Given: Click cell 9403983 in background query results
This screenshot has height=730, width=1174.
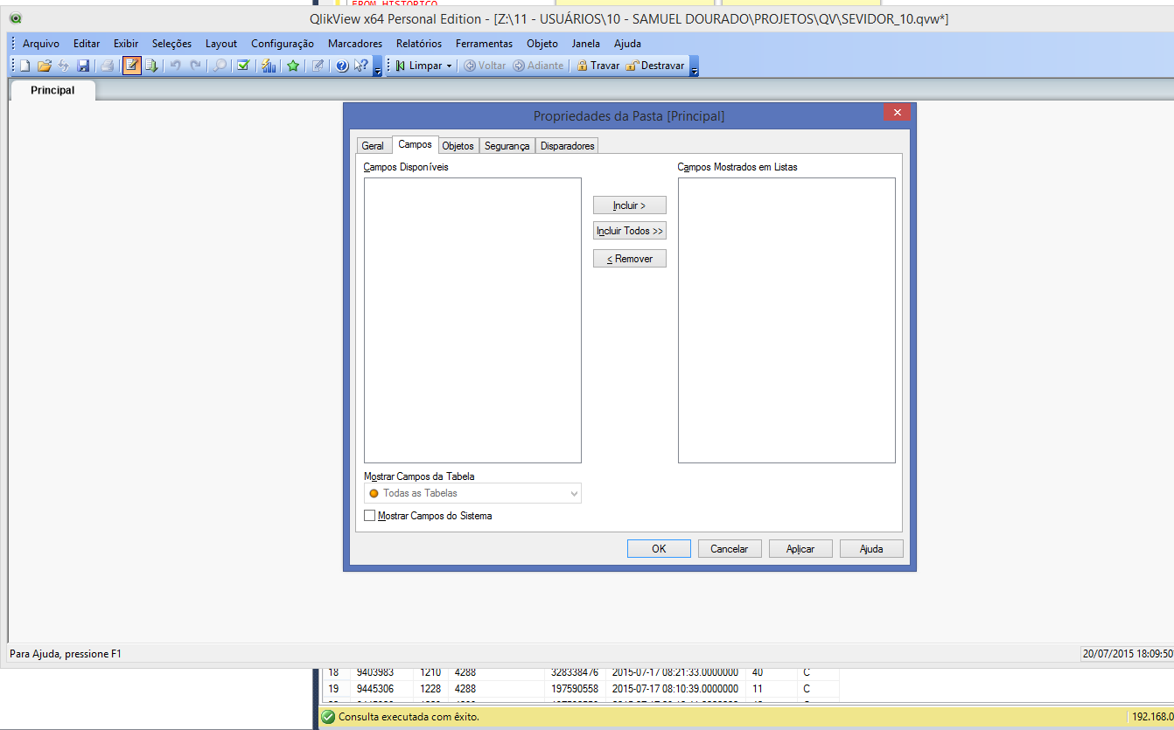Looking at the screenshot, I should coord(374,672).
